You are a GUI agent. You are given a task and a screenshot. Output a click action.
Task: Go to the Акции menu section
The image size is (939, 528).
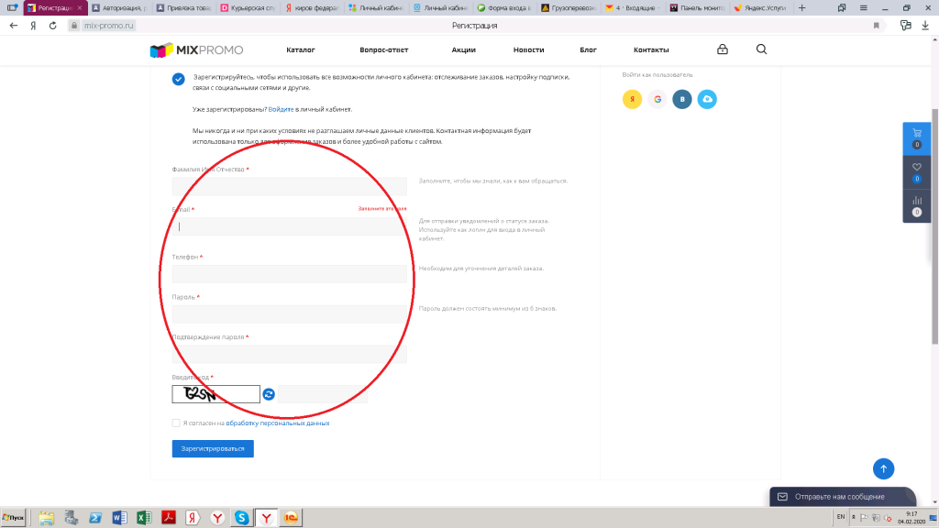pos(463,49)
